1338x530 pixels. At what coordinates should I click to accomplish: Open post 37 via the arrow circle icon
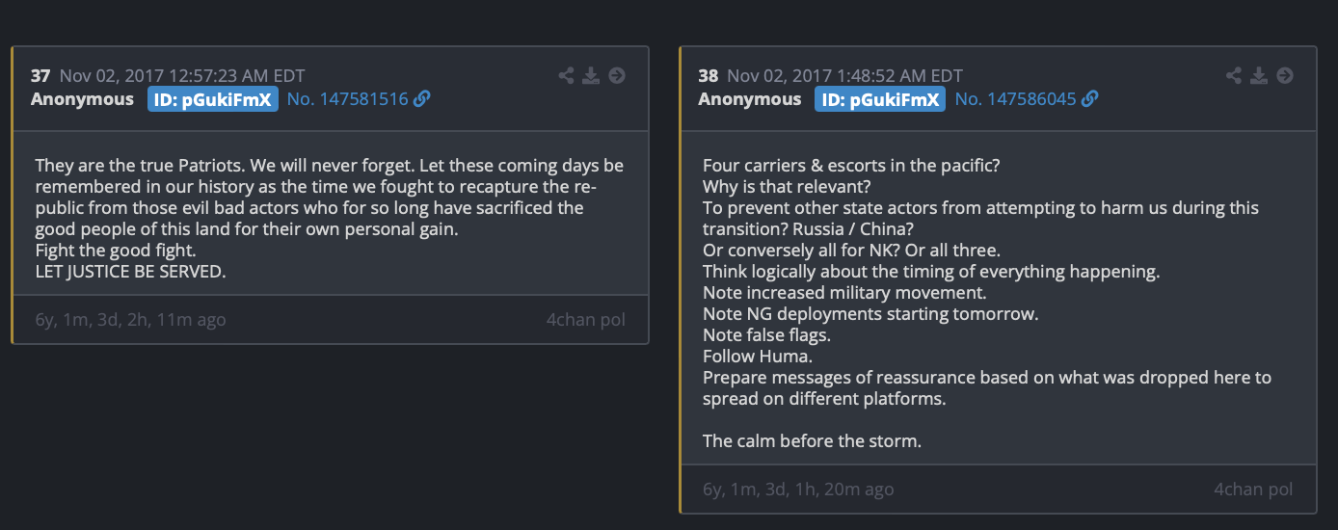[617, 75]
